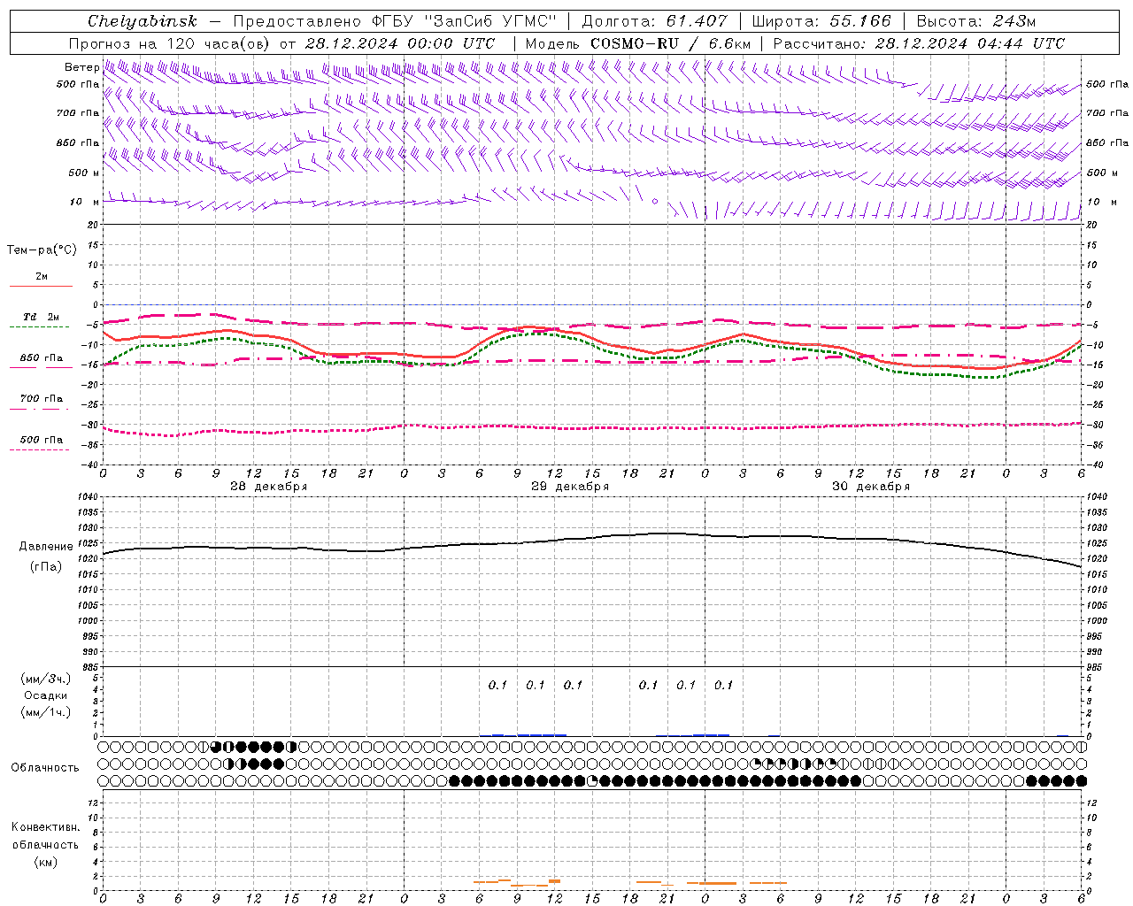Click the Осадки precipitation label
This screenshot has width=1133, height=906.
[x=46, y=695]
